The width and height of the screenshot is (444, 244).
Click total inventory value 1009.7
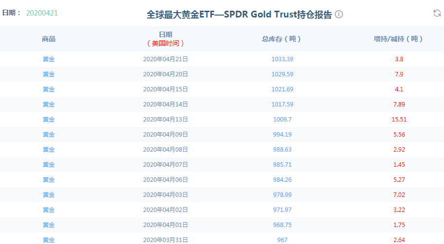(x=282, y=119)
